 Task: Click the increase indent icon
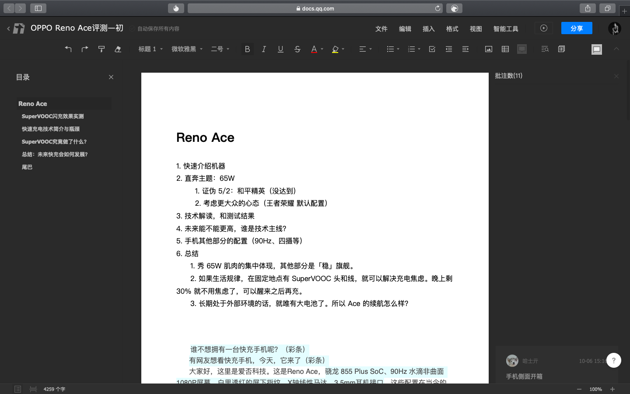[x=465, y=49]
